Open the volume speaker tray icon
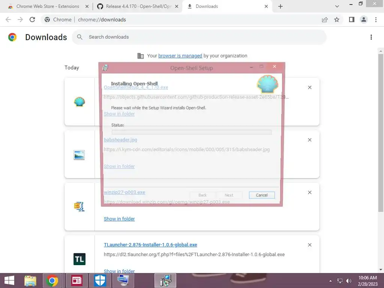The width and height of the screenshot is (384, 288). (x=348, y=281)
